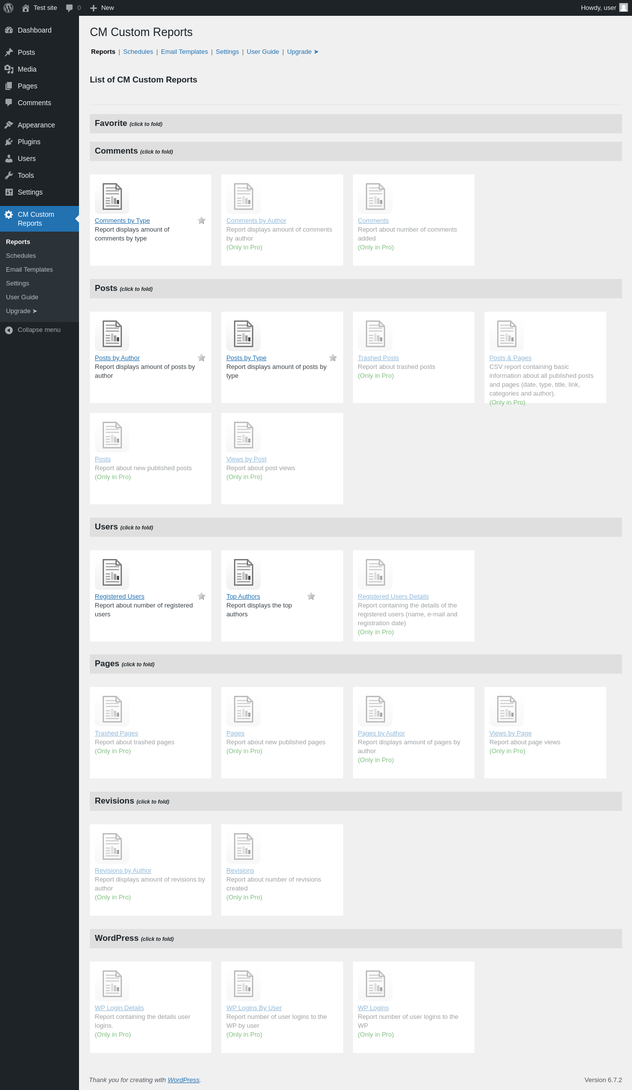The width and height of the screenshot is (632, 1090).
Task: Fold the Favorite section
Action: pos(356,123)
